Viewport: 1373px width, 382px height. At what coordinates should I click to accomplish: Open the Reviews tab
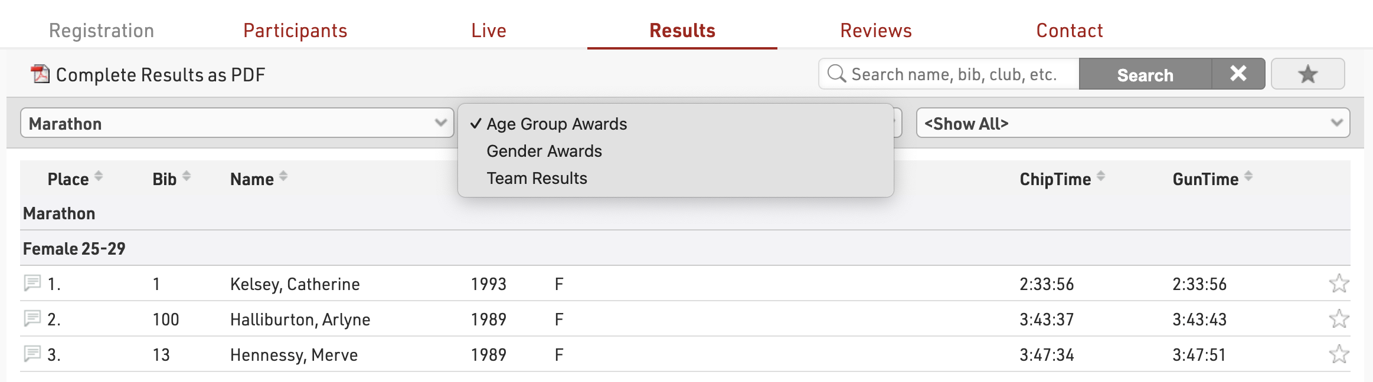(876, 31)
